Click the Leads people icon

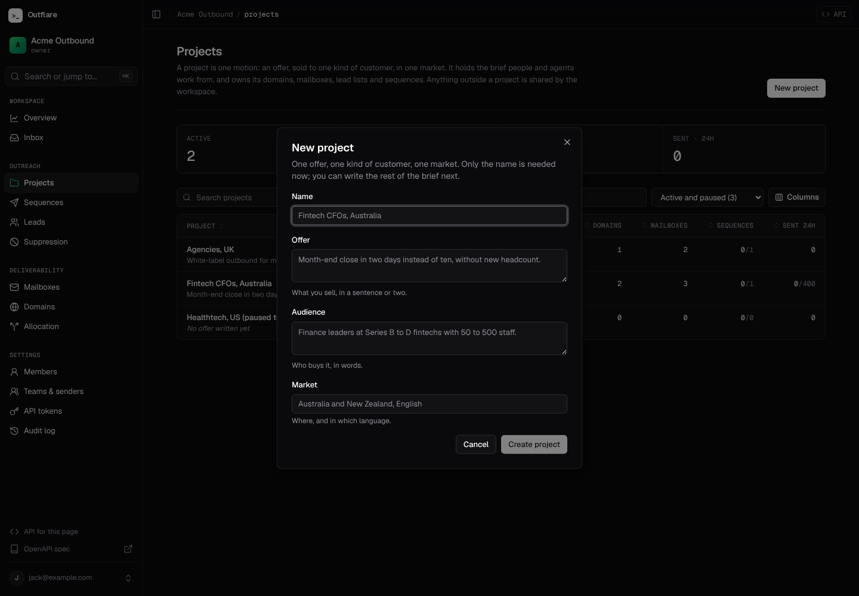[14, 222]
